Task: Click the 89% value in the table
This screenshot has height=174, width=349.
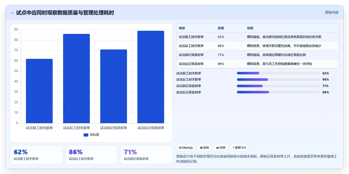Action: tap(221, 64)
